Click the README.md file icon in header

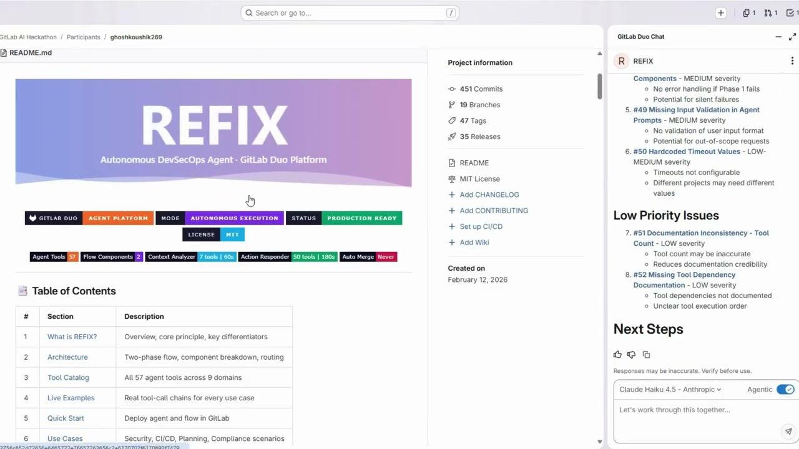click(3, 53)
